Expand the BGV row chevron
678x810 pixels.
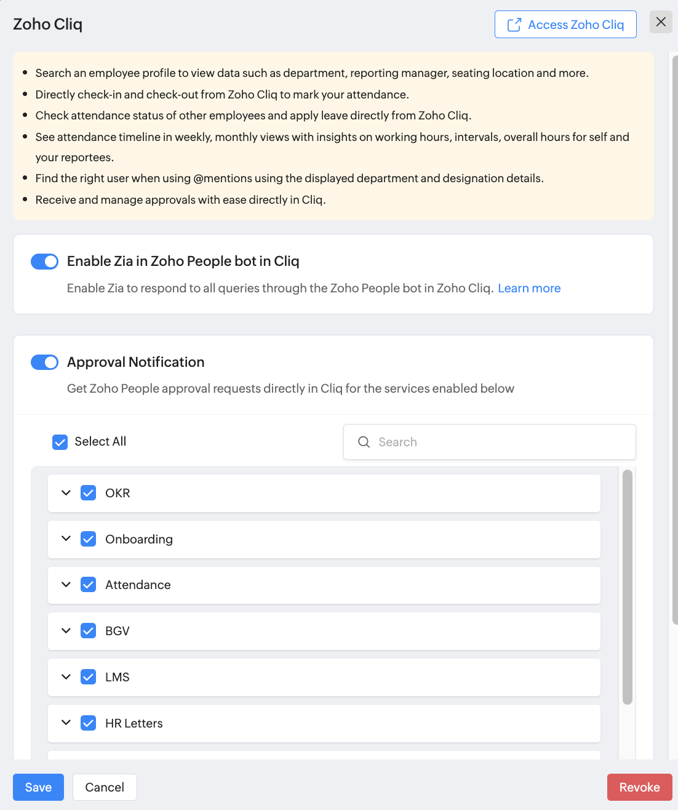tap(66, 631)
